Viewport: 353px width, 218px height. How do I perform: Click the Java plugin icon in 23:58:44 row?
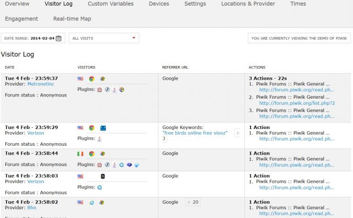(114, 165)
